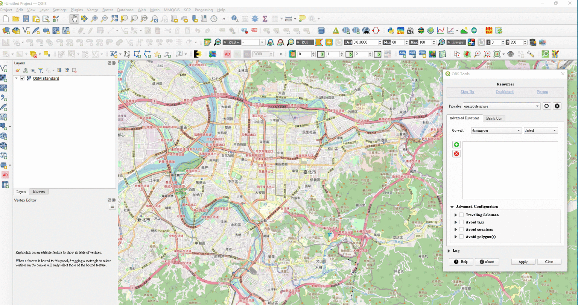Open the driving-car profile dropdown
The height and width of the screenshot is (305, 578).
click(496, 130)
